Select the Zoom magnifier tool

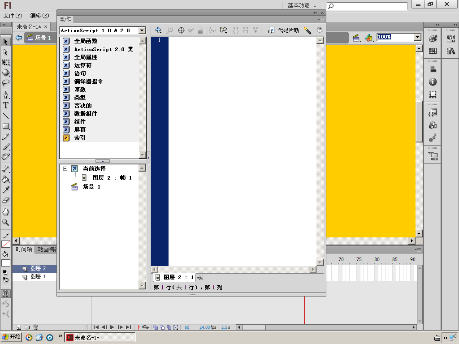click(x=5, y=222)
